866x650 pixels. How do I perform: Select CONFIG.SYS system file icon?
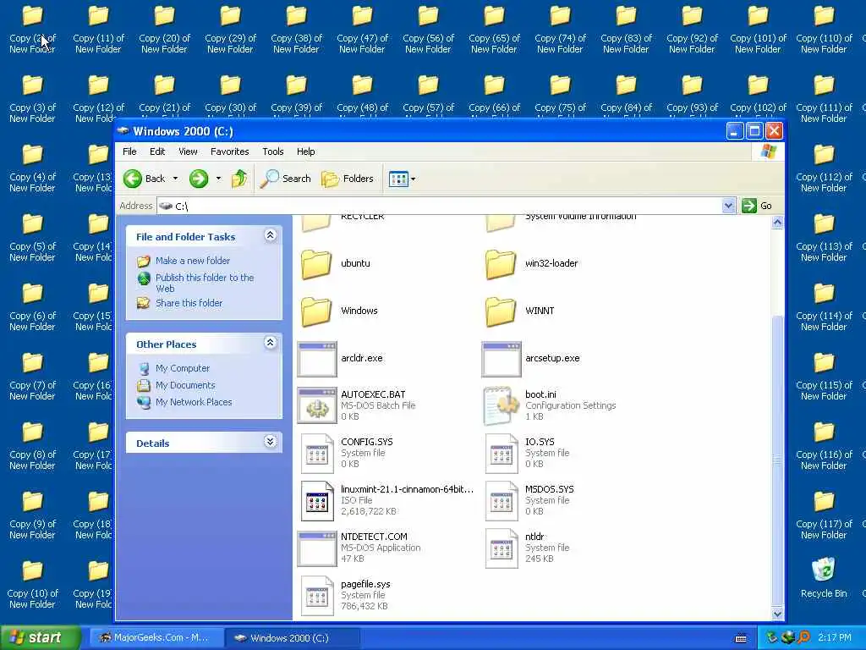(317, 454)
